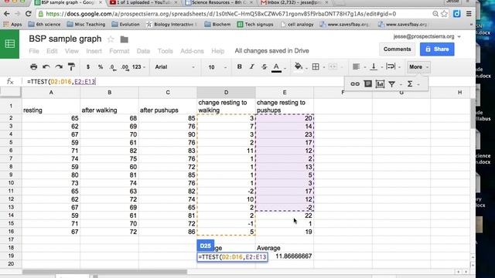Open the Add-ons menu

pos(192,51)
